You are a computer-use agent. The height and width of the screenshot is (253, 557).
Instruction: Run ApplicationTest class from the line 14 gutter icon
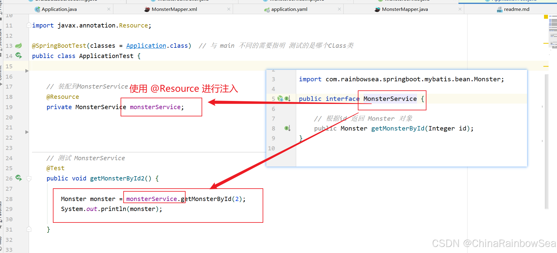pyautogui.click(x=18, y=55)
